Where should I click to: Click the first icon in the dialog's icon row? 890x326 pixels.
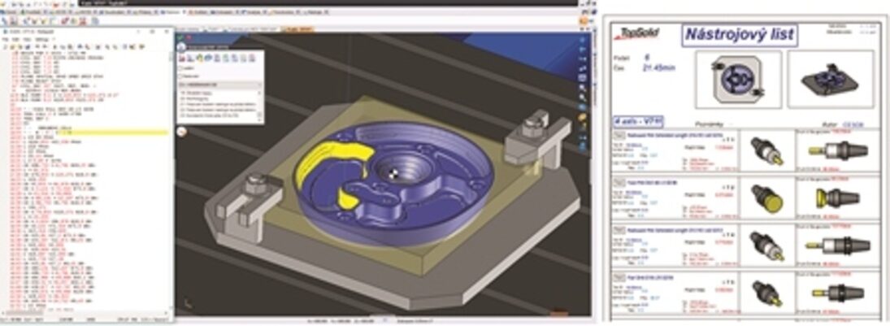[183, 59]
